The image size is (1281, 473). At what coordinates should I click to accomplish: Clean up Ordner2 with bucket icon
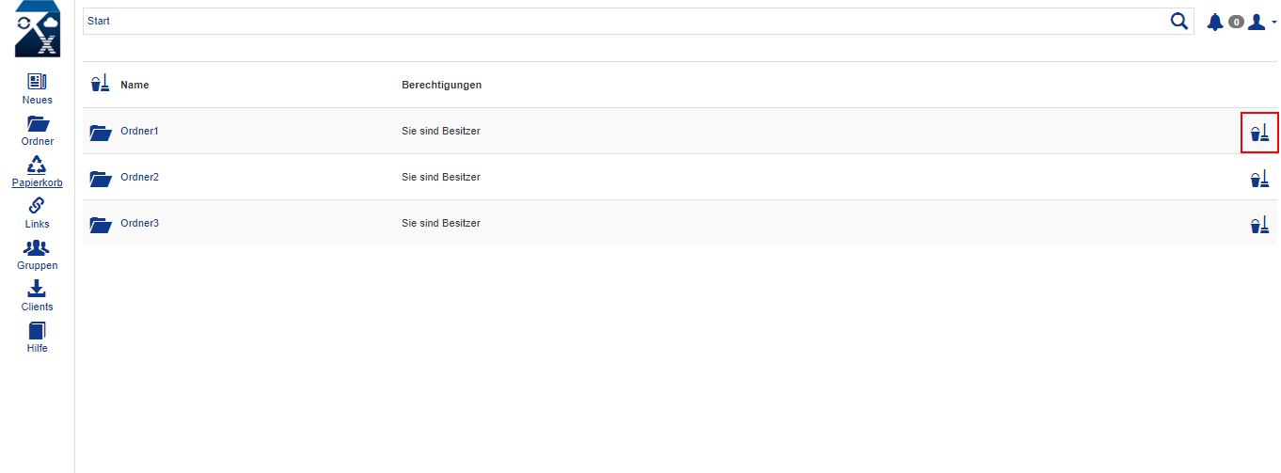1259,178
